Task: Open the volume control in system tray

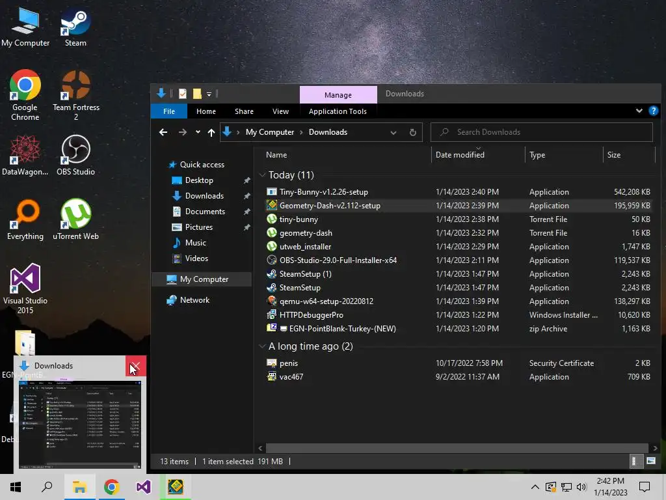Action: click(x=582, y=487)
